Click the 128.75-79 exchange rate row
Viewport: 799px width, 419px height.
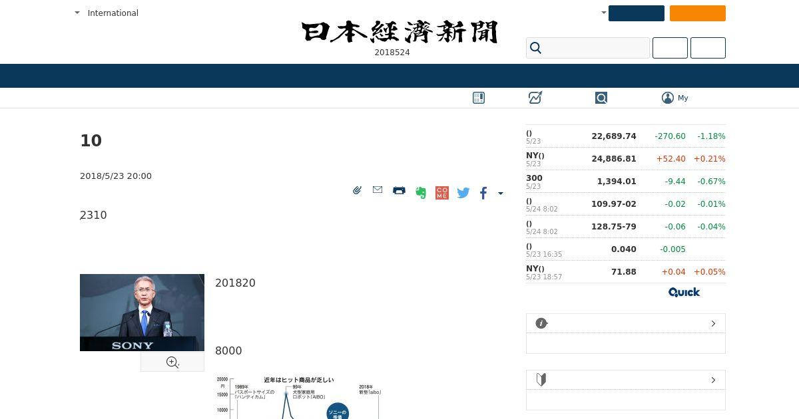coord(626,227)
